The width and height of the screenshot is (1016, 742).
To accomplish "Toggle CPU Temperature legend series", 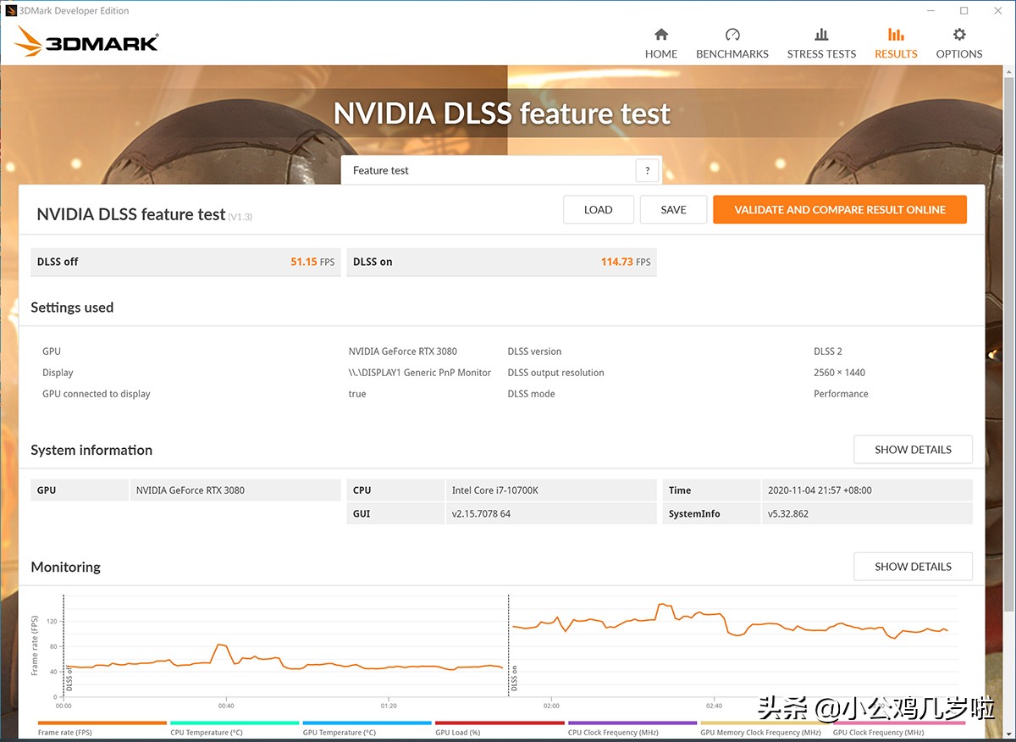I will pyautogui.click(x=206, y=733).
